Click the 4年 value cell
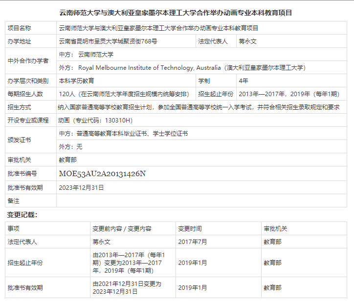This screenshot has width=354, height=303. tap(291, 81)
